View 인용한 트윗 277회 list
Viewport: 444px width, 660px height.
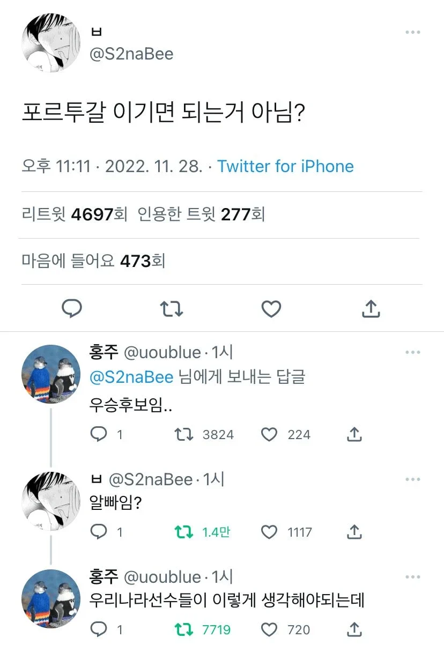pyautogui.click(x=202, y=215)
